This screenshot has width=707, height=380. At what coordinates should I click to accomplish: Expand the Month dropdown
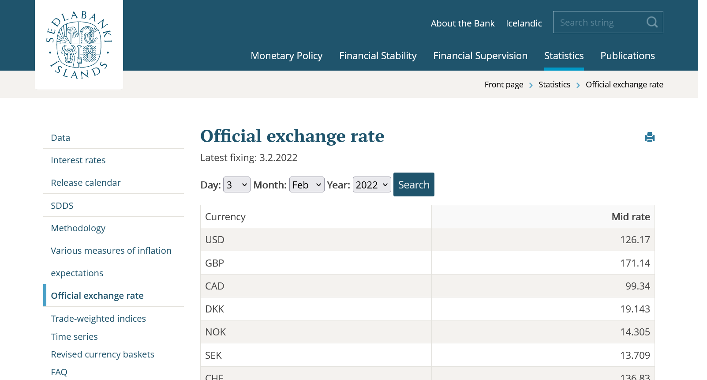tap(307, 185)
